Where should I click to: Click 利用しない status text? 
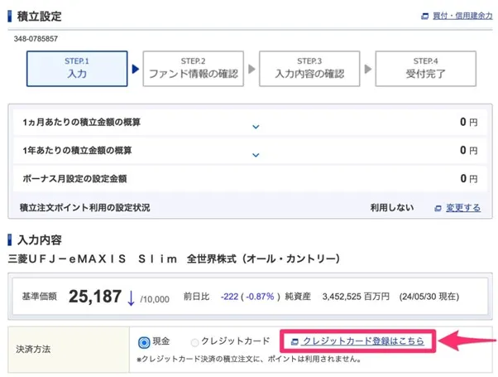pos(392,208)
